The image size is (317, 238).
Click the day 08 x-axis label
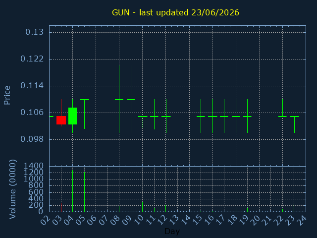pos(115,220)
